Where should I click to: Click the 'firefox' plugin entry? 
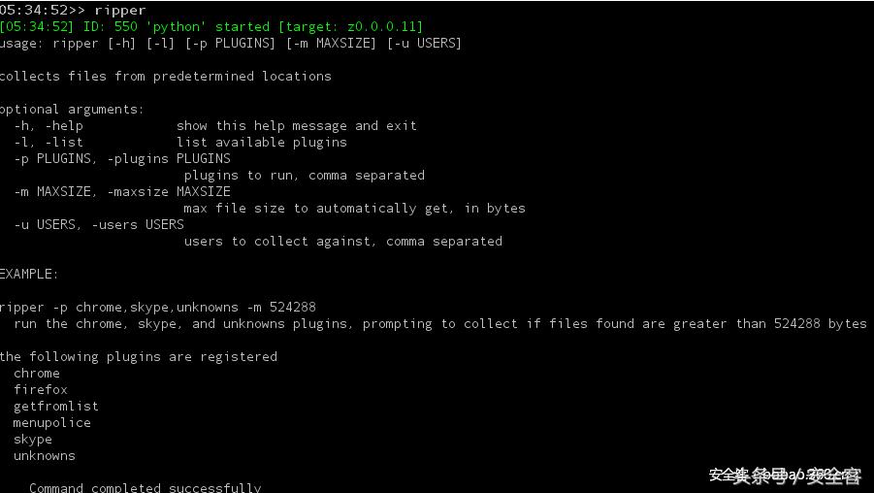[x=41, y=389]
